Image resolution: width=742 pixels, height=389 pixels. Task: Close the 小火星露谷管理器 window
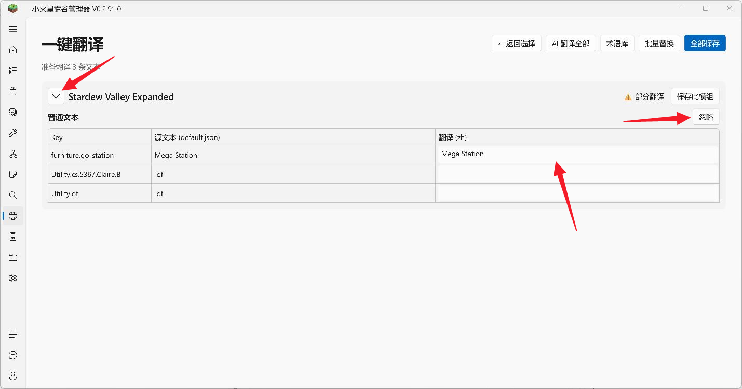click(x=730, y=8)
